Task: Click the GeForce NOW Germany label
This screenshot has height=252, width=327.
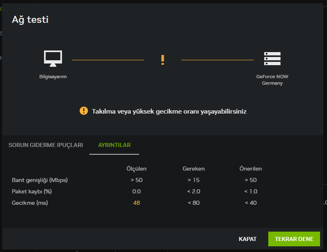Action: coord(272,80)
